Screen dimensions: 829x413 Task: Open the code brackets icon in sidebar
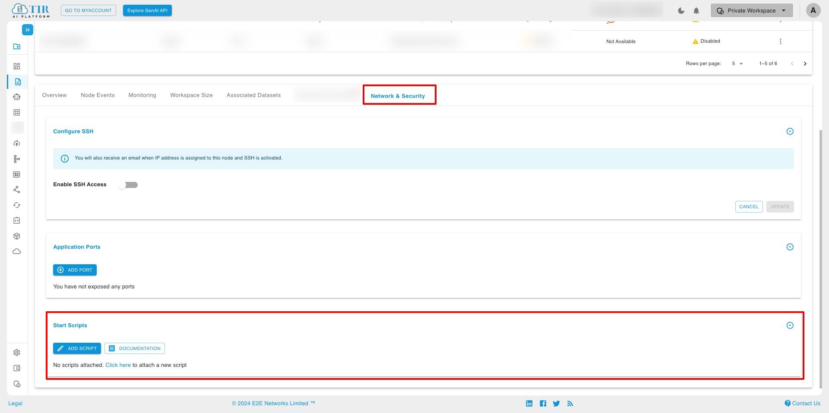17,221
